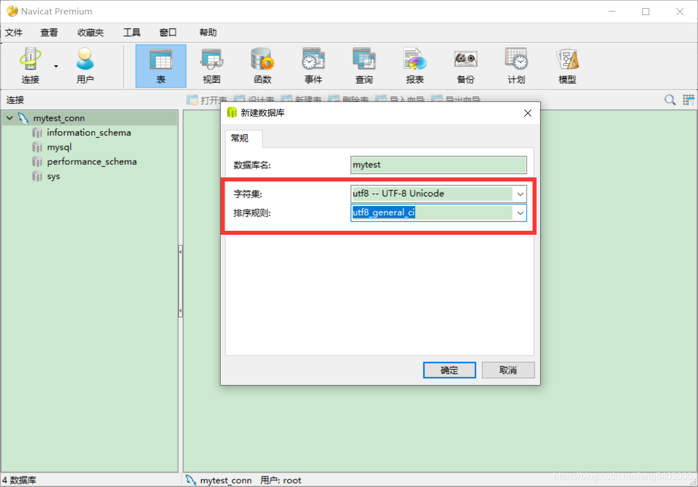Open the Connection (连接) toolbar icon

click(x=30, y=66)
